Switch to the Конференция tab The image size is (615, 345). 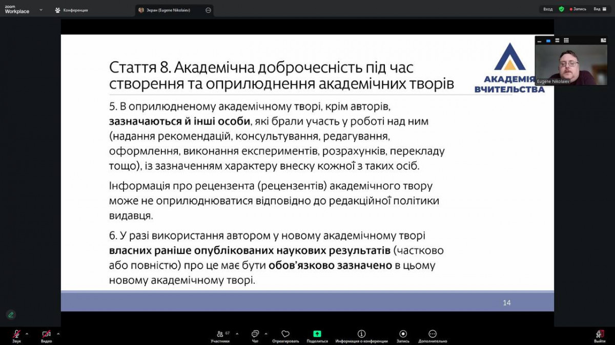[x=71, y=10]
